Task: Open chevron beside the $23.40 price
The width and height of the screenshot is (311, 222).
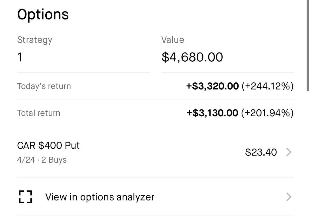Action: [289, 152]
